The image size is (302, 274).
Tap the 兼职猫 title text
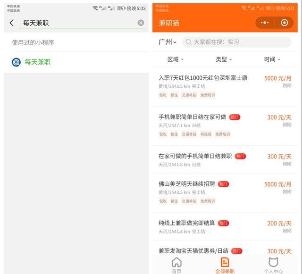[x=169, y=23]
